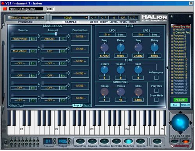Adjust the LFO2 Freq knob

click(x=138, y=48)
